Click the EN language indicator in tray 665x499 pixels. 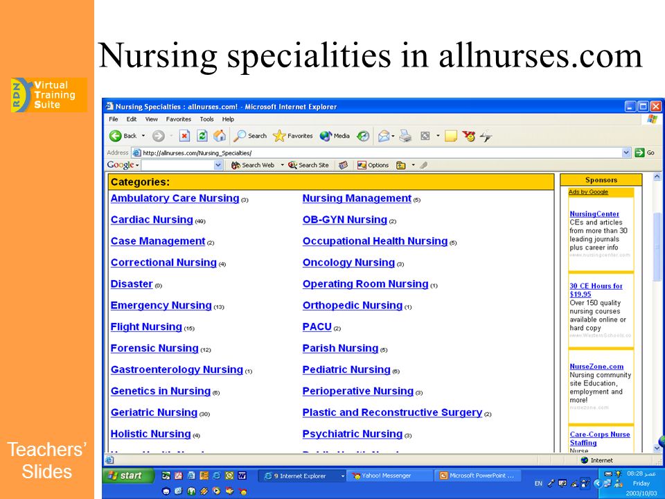(538, 483)
